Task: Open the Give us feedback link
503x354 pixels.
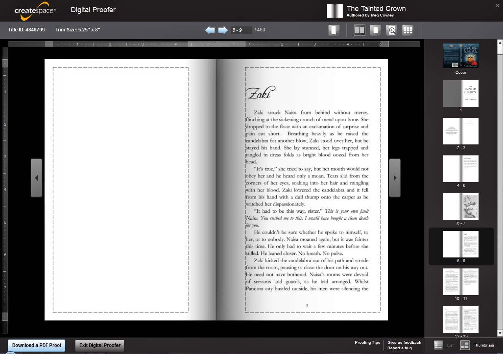Action: click(404, 343)
